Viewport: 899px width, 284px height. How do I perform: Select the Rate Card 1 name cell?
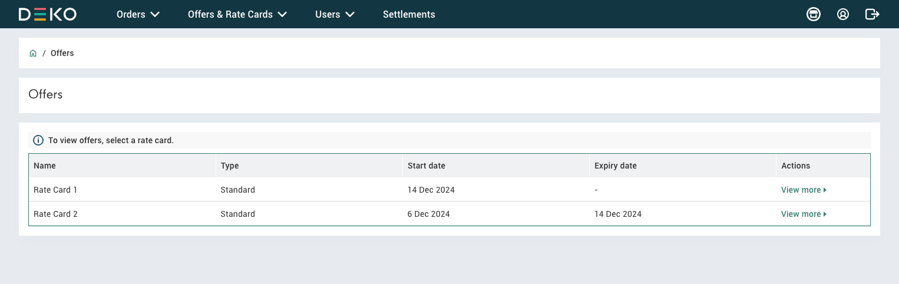click(x=122, y=190)
